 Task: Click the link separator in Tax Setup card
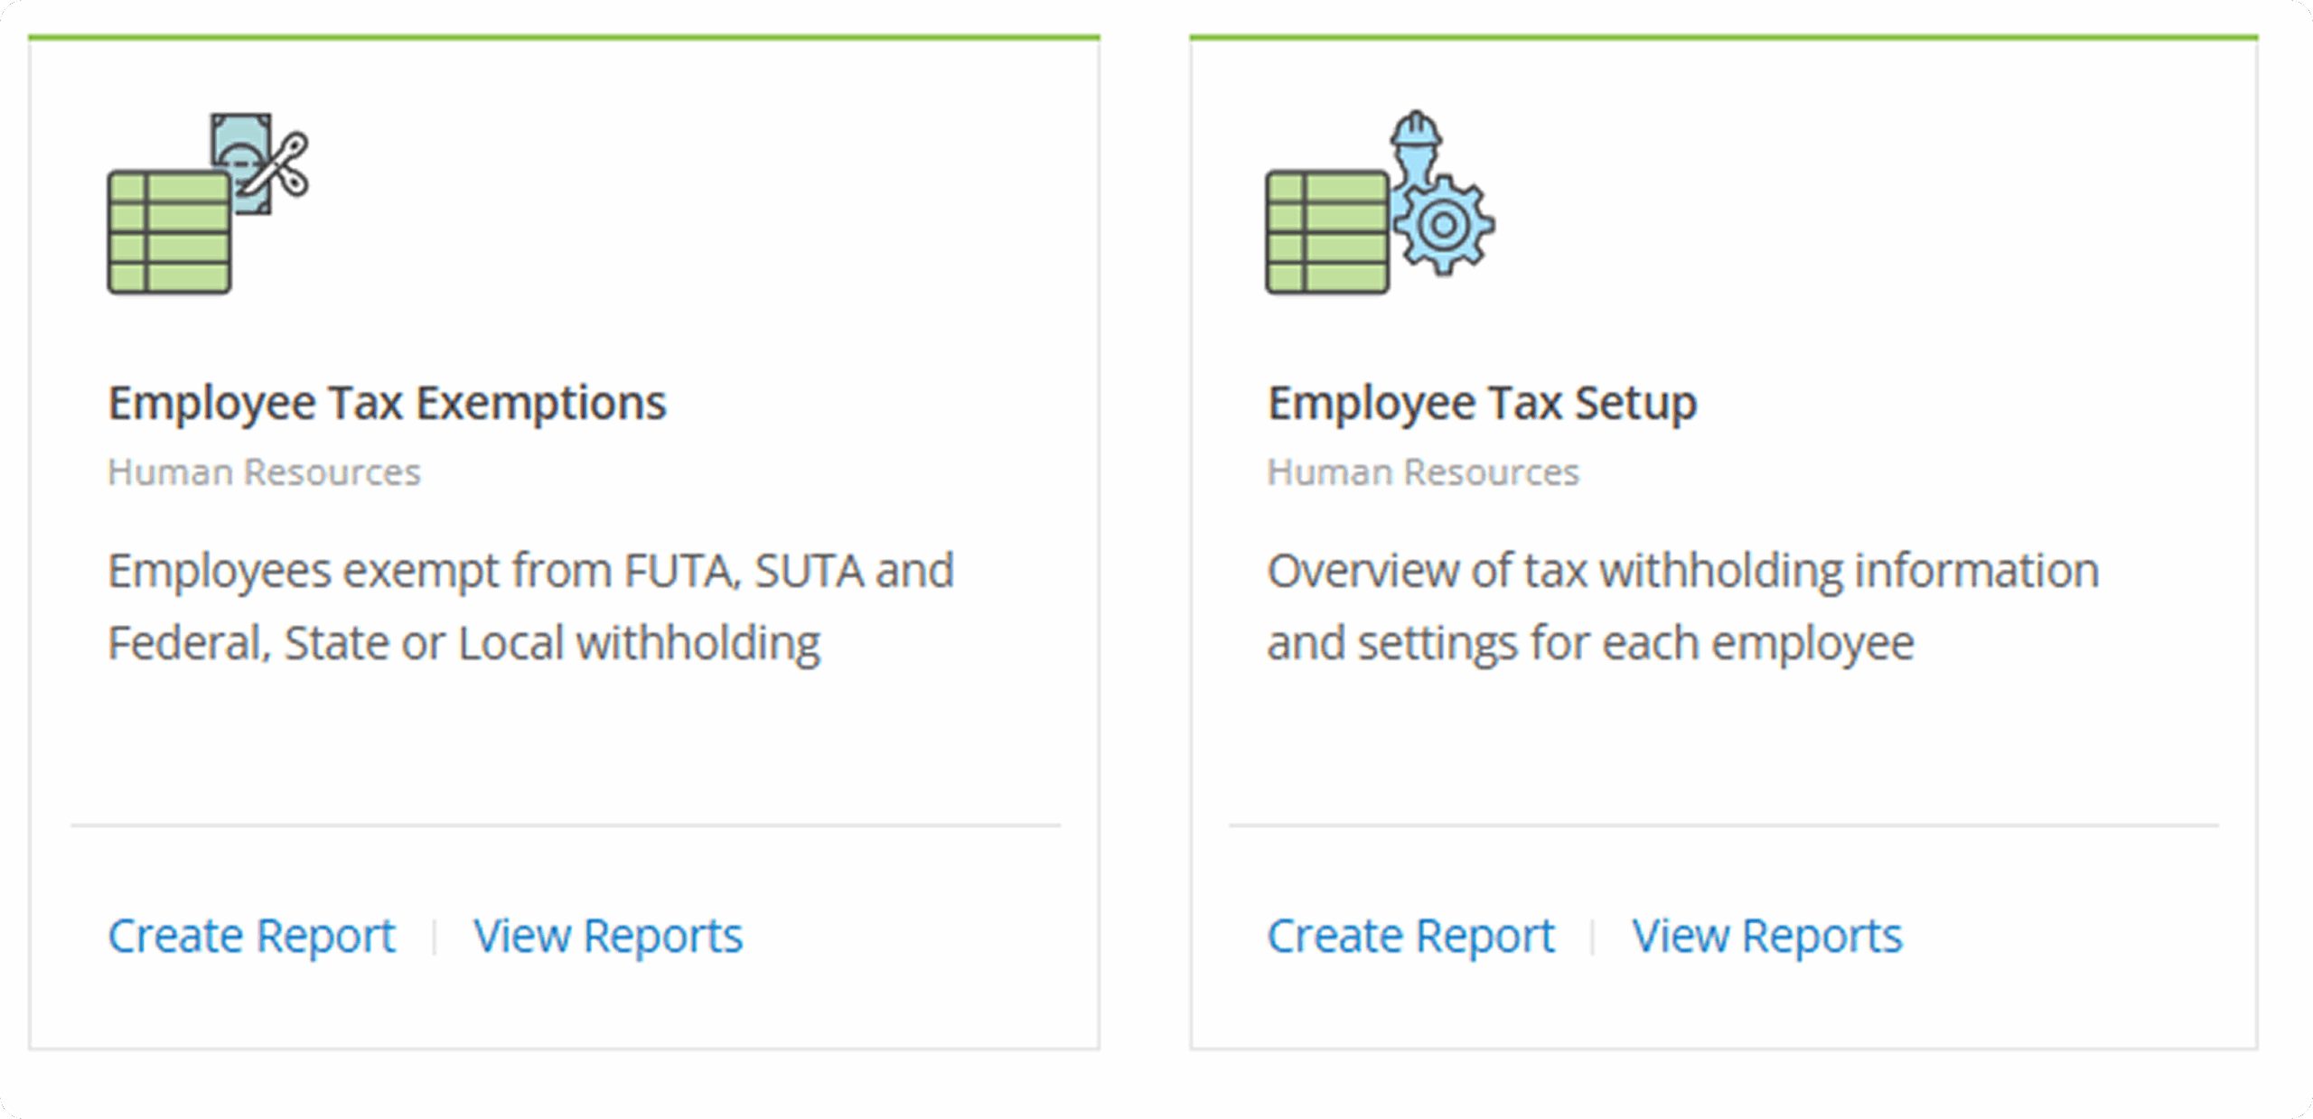1593,937
